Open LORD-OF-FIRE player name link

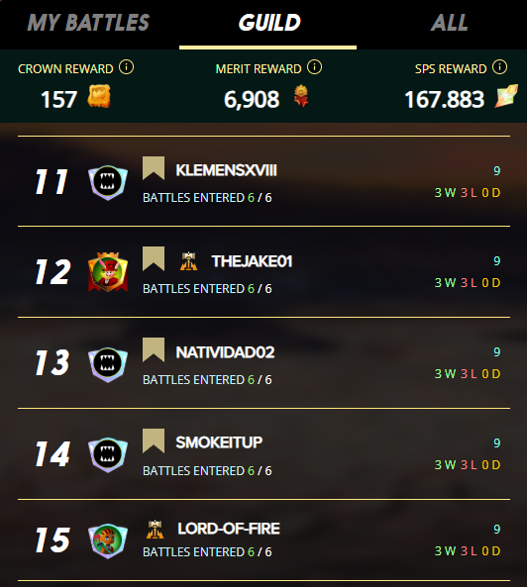tap(229, 529)
